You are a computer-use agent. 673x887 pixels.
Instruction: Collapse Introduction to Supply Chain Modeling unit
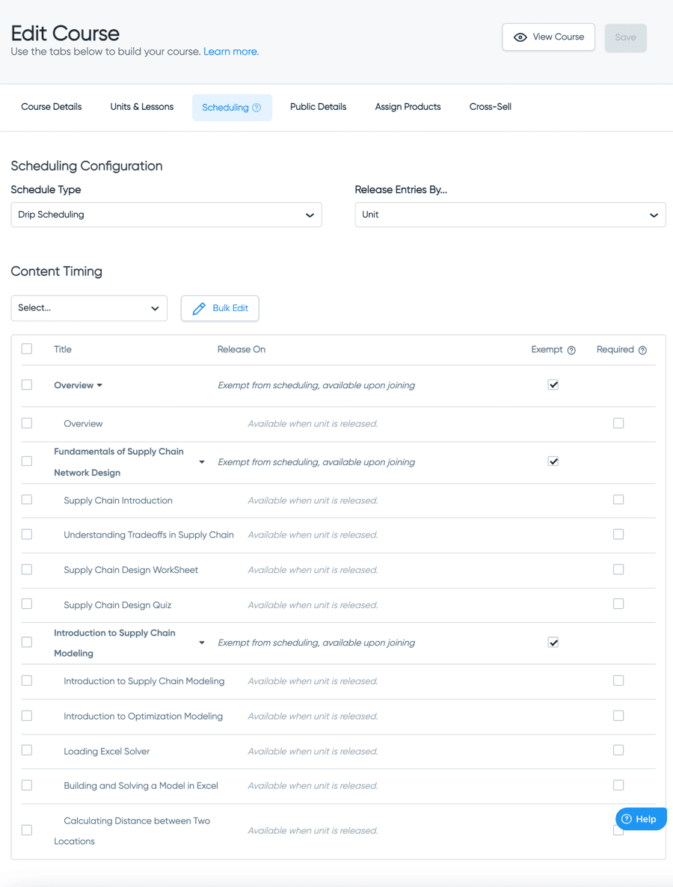click(202, 643)
